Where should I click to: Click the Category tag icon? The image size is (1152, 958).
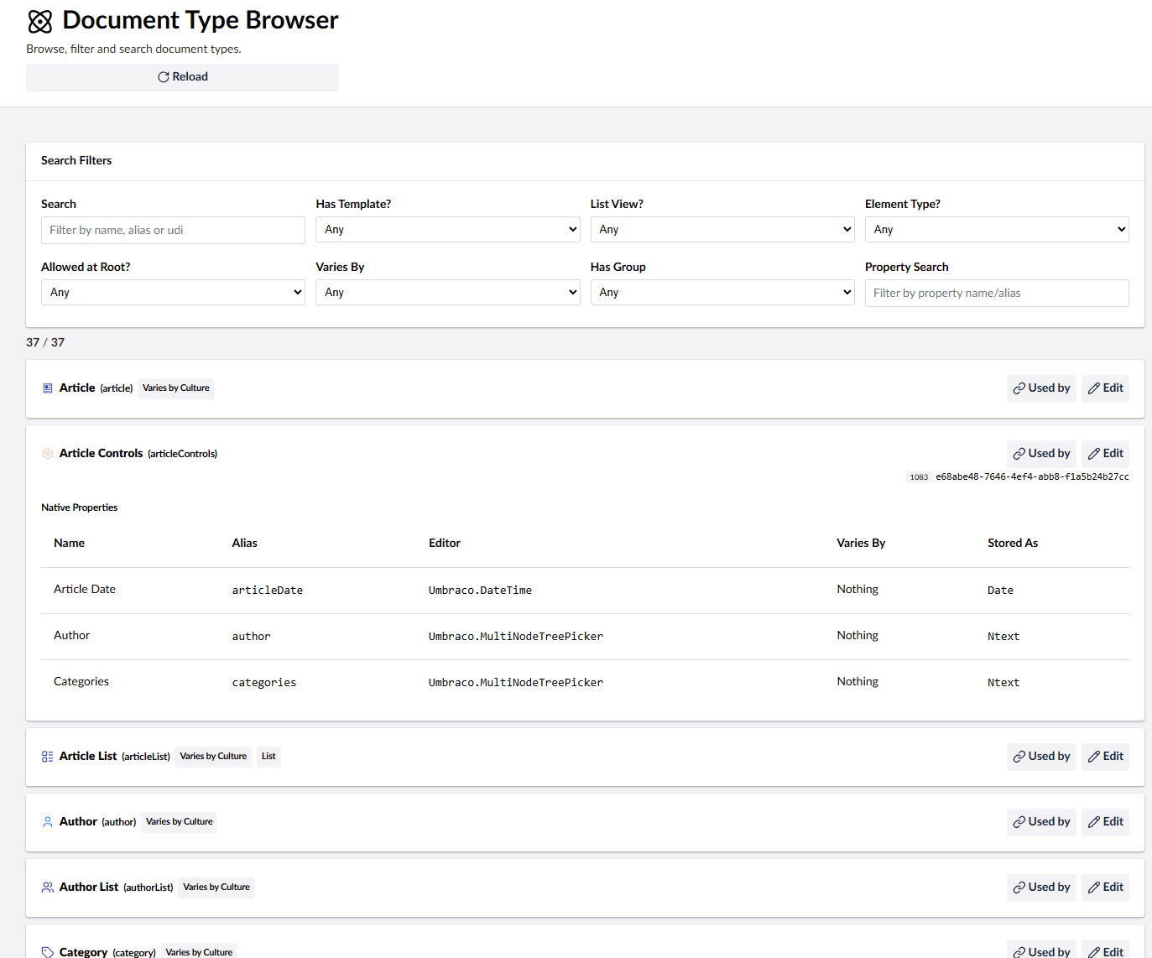coord(48,952)
